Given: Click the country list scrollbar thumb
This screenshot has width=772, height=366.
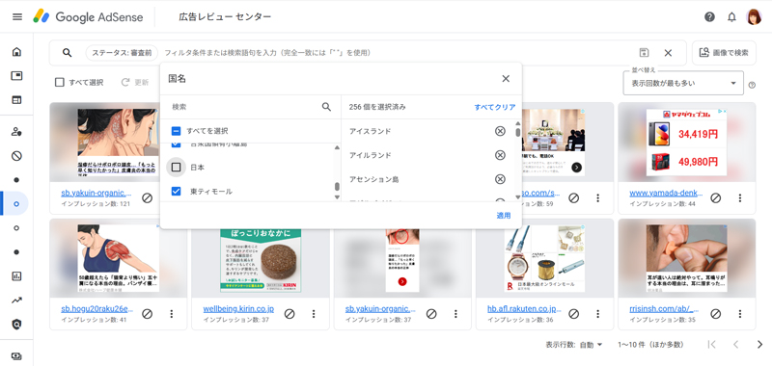Looking at the screenshot, I should tap(337, 187).
